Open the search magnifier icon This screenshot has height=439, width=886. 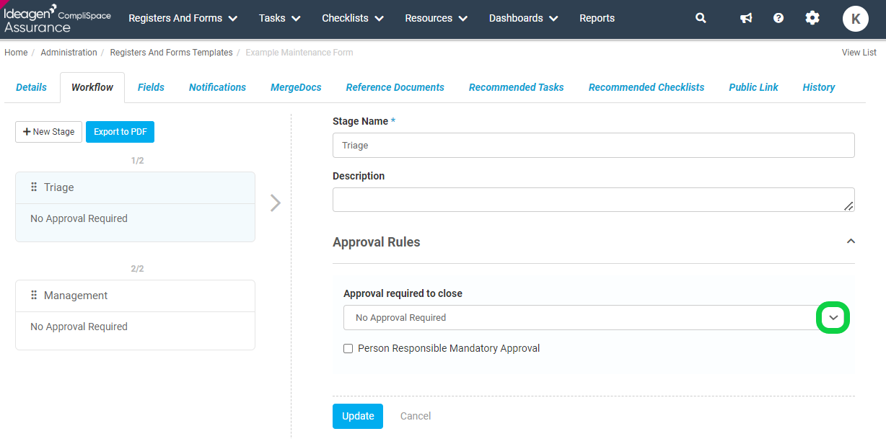coord(701,18)
